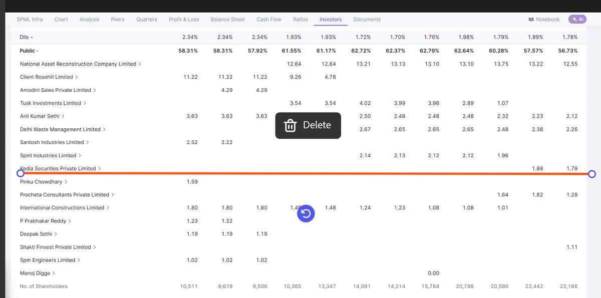
Task: Switch to the Cash Flow tab
Action: pos(269,20)
